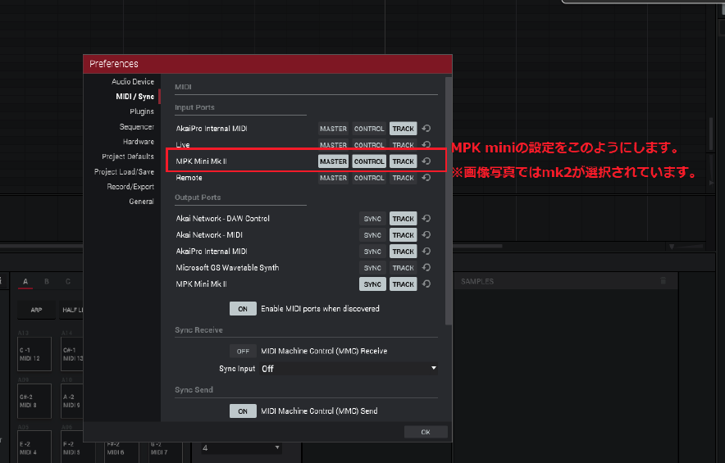Toggle TRACK for Microsoft GS Wavetable Synth
This screenshot has height=463, width=725.
(x=404, y=268)
